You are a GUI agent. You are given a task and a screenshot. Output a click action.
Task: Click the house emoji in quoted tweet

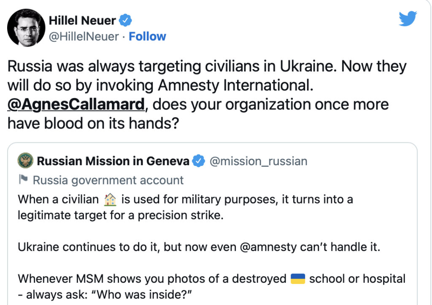pyautogui.click(x=110, y=200)
